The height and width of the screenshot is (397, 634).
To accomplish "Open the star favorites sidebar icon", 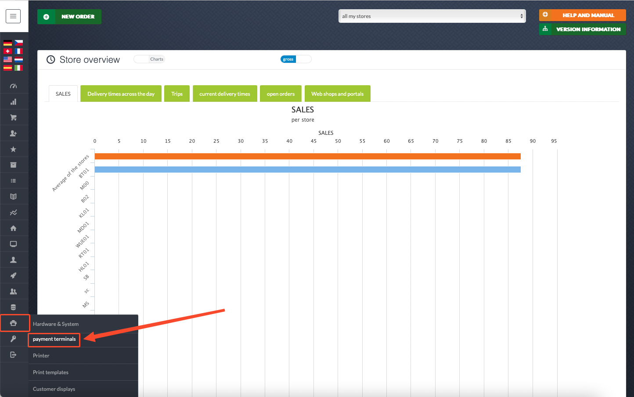I will point(14,149).
